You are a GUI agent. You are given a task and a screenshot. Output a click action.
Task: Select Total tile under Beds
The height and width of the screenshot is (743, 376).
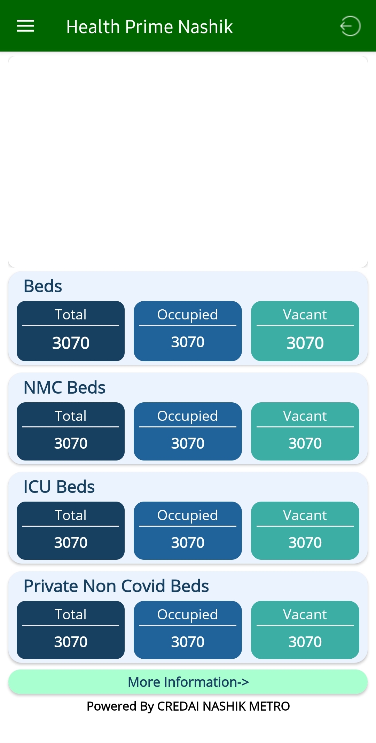[71, 331]
